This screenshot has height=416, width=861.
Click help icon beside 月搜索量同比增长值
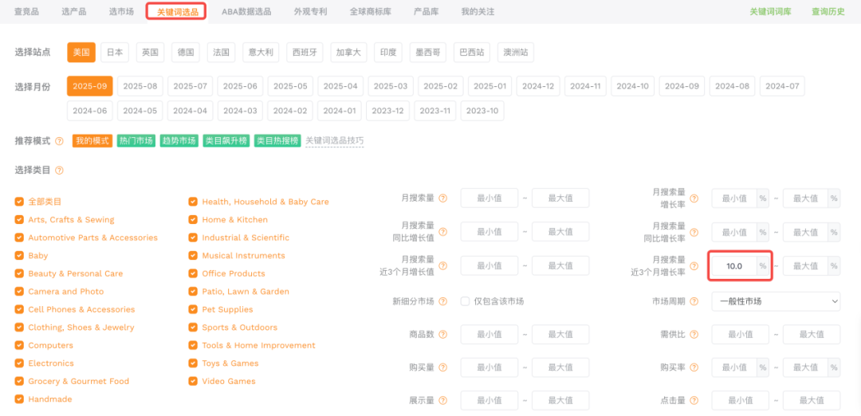pos(442,232)
